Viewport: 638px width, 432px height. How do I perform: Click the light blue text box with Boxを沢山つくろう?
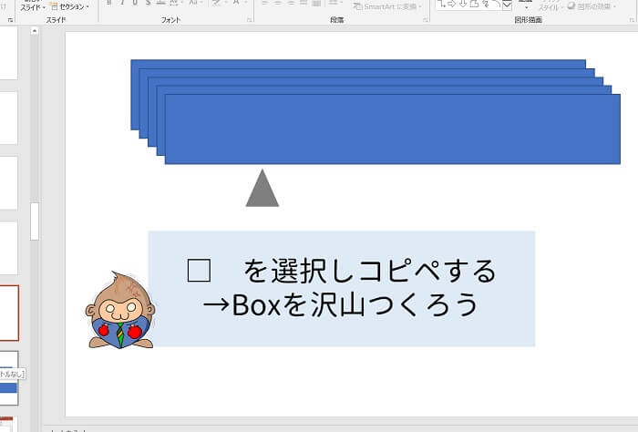[x=342, y=288]
